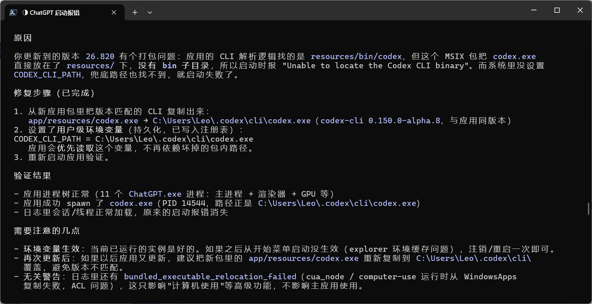Image resolution: width=592 pixels, height=304 pixels.
Task: Click the text "bundled_executable_relocation_failed"
Action: (210, 276)
